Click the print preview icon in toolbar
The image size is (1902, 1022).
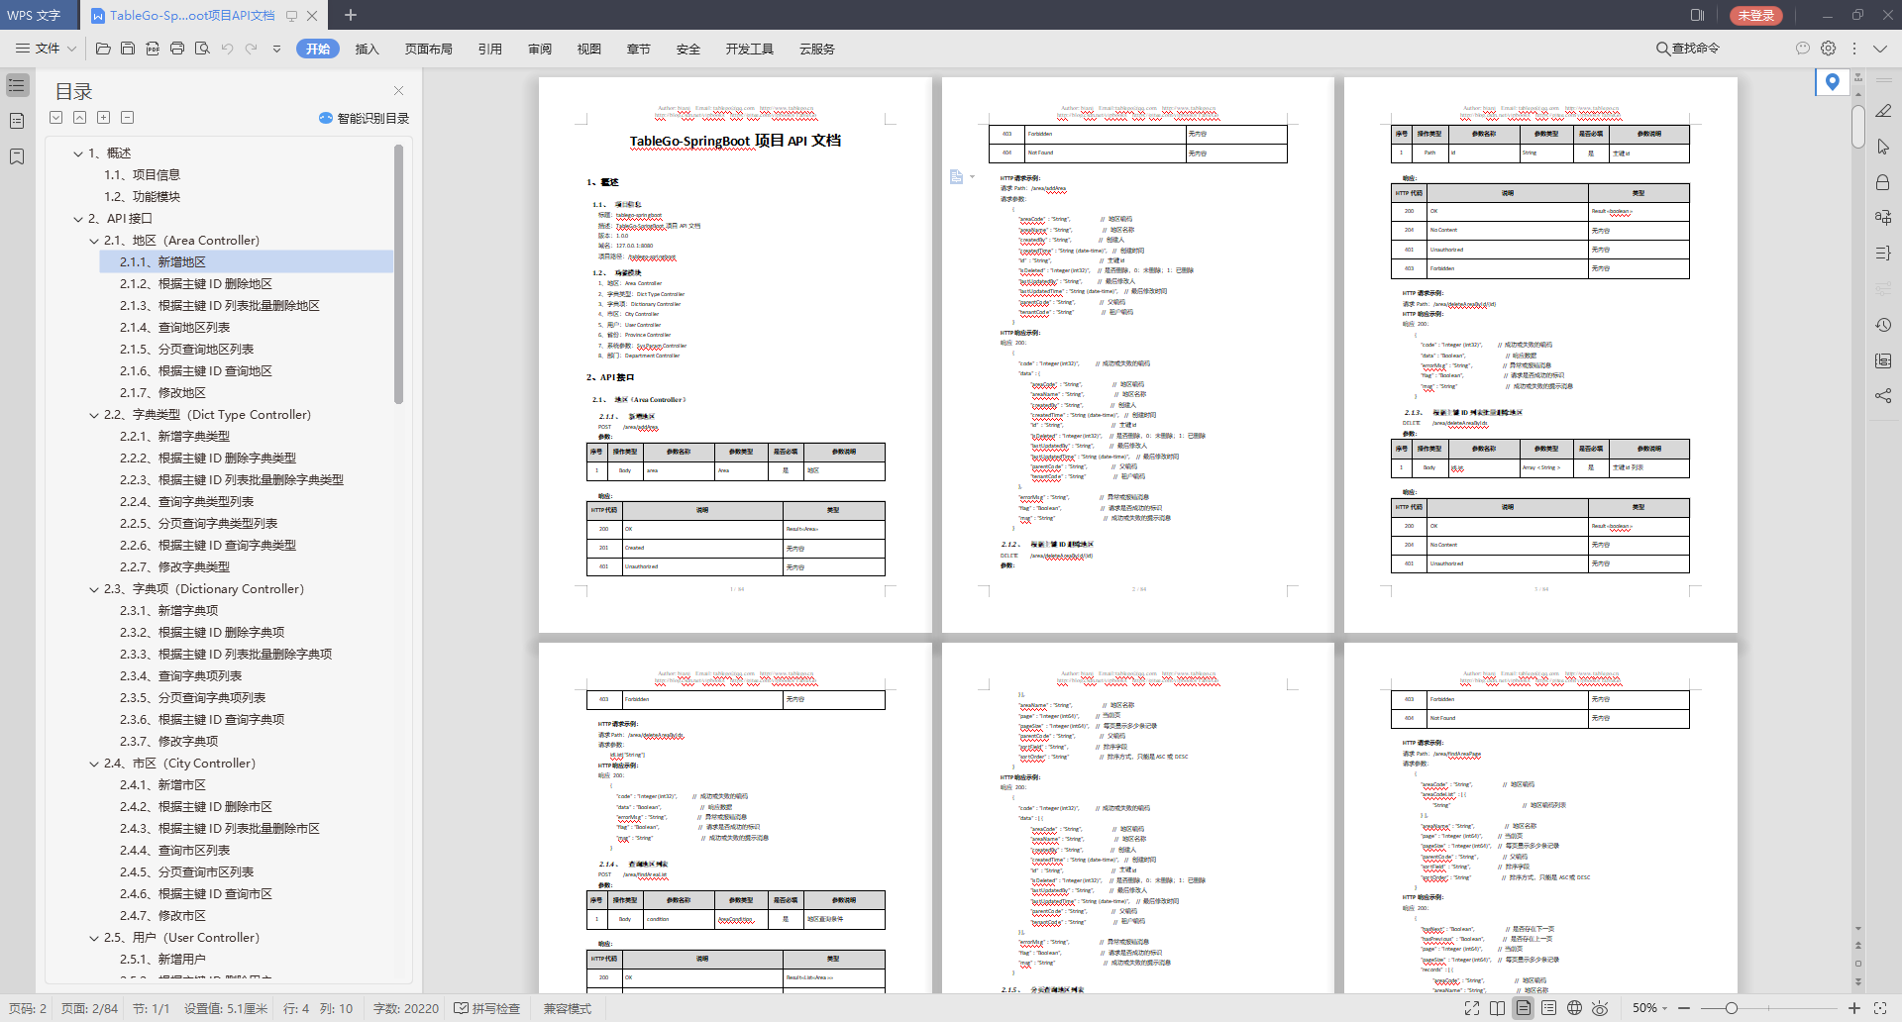202,49
